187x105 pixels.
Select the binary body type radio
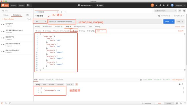80,31
